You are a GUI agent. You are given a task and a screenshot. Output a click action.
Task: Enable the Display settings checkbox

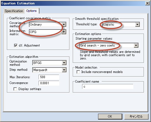click(15, 89)
